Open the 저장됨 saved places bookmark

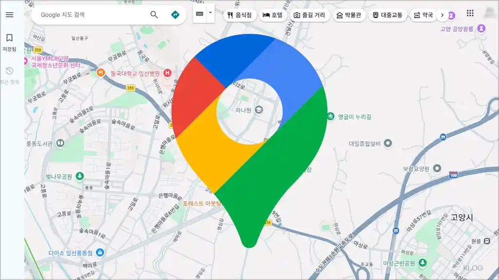coord(10,43)
